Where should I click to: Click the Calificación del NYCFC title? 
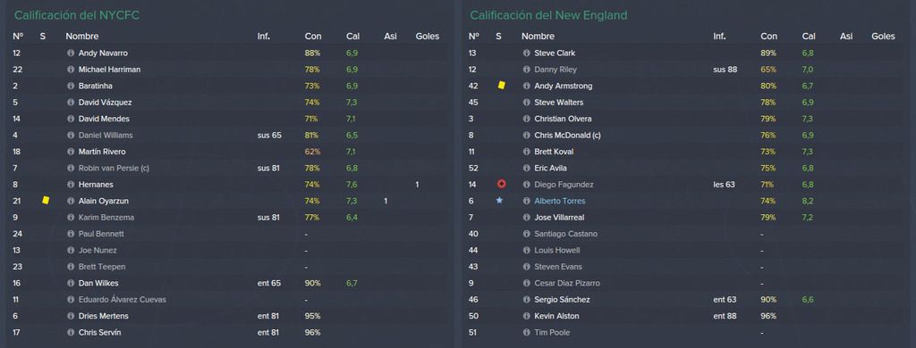(77, 15)
